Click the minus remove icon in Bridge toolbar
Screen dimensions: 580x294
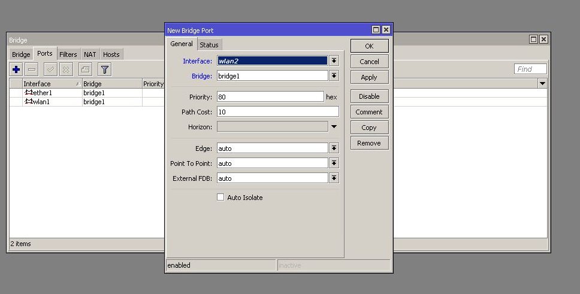tap(32, 69)
